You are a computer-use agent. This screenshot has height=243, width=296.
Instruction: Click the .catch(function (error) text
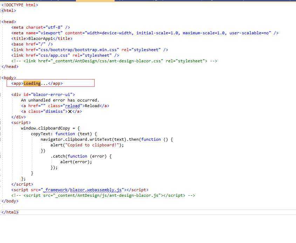pos(78,156)
